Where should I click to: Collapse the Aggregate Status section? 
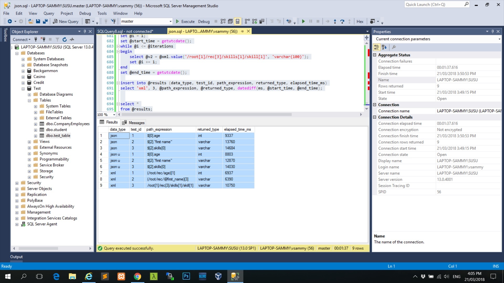coord(375,55)
